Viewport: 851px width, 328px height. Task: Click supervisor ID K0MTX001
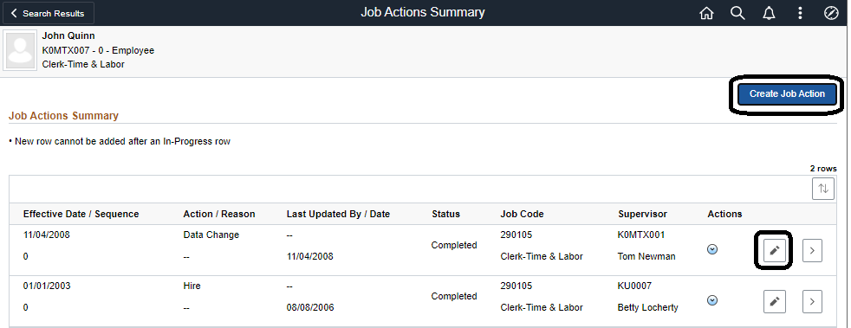tap(641, 235)
